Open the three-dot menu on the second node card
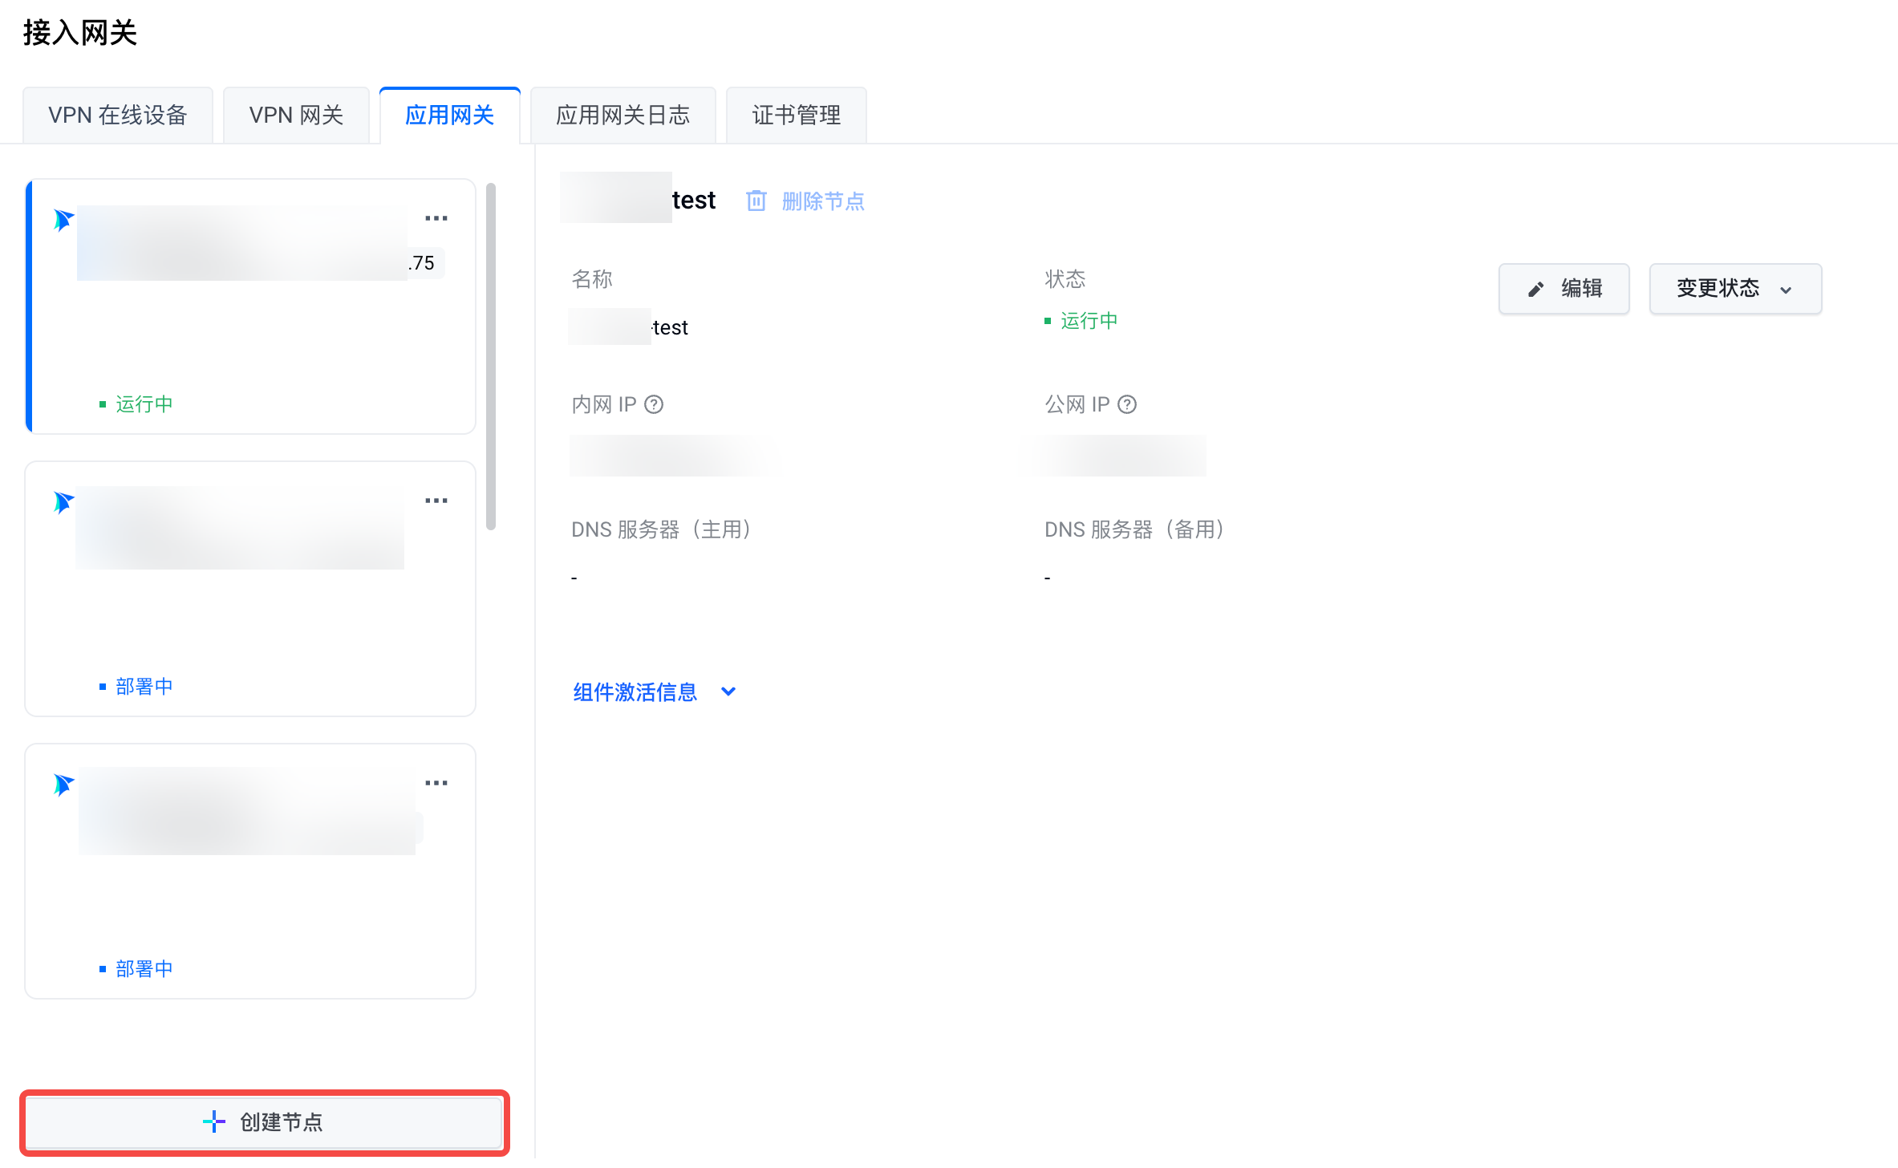The image size is (1898, 1168). [x=436, y=501]
